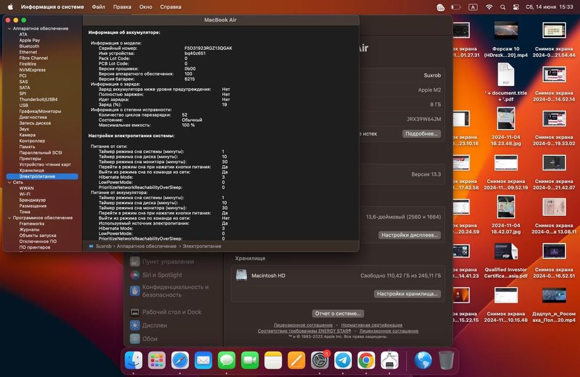
Task: Click System Information icon in the Dock
Action: click(x=390, y=360)
